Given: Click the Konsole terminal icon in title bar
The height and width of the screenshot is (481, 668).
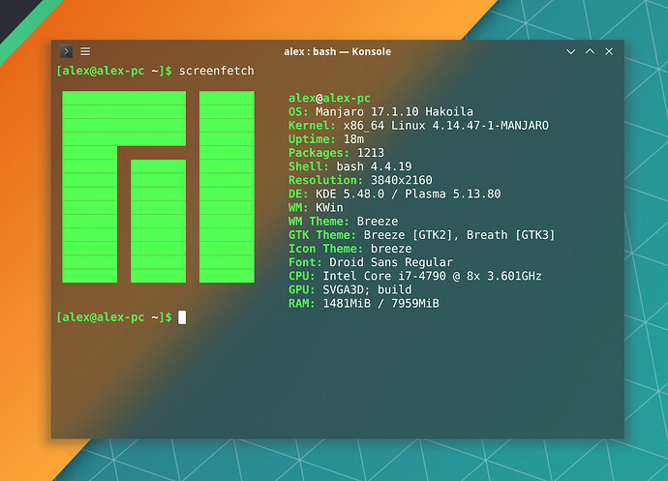Looking at the screenshot, I should pos(66,51).
